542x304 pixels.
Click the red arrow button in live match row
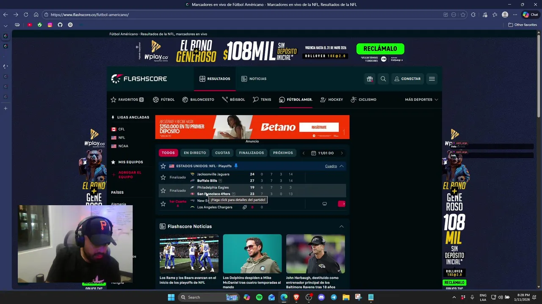(342, 204)
